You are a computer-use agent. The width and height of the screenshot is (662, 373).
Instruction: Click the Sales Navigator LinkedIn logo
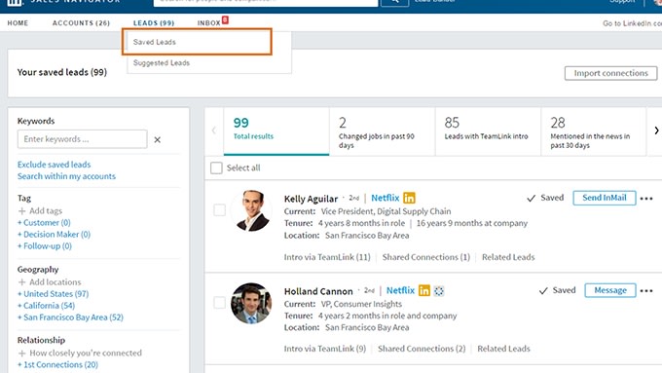click(x=16, y=2)
